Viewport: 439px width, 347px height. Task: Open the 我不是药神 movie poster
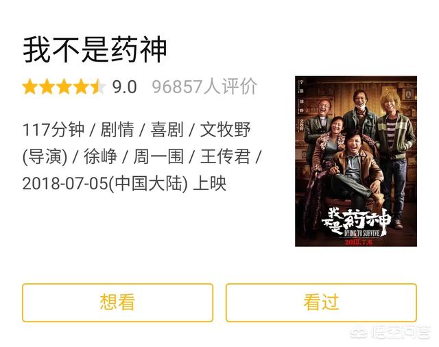356,161
